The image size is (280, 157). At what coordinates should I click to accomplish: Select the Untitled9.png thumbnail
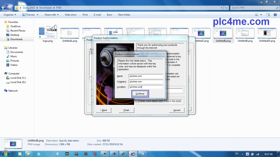tap(245, 33)
